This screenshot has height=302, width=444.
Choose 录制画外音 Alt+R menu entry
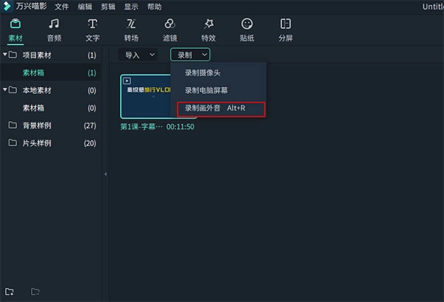[221, 109]
